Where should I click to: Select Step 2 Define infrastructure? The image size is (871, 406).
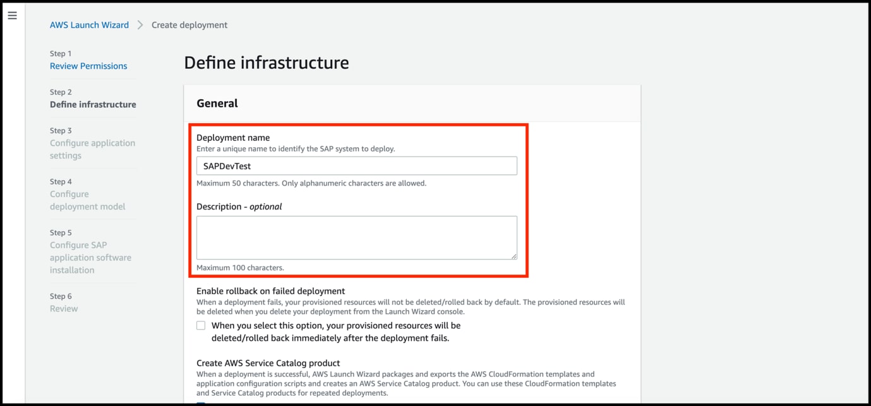[93, 104]
